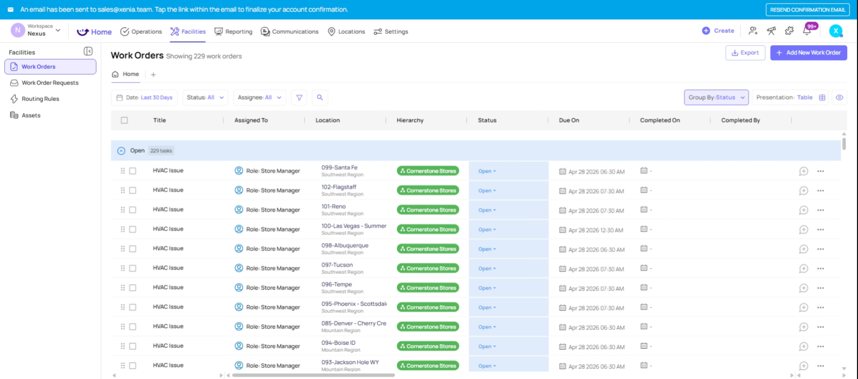Click the Home logo icon
858x379 pixels.
pyautogui.click(x=83, y=32)
